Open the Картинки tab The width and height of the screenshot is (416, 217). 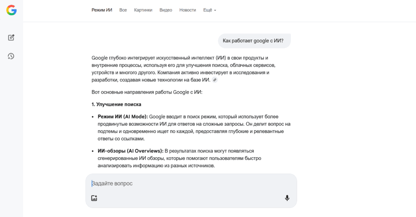143,10
